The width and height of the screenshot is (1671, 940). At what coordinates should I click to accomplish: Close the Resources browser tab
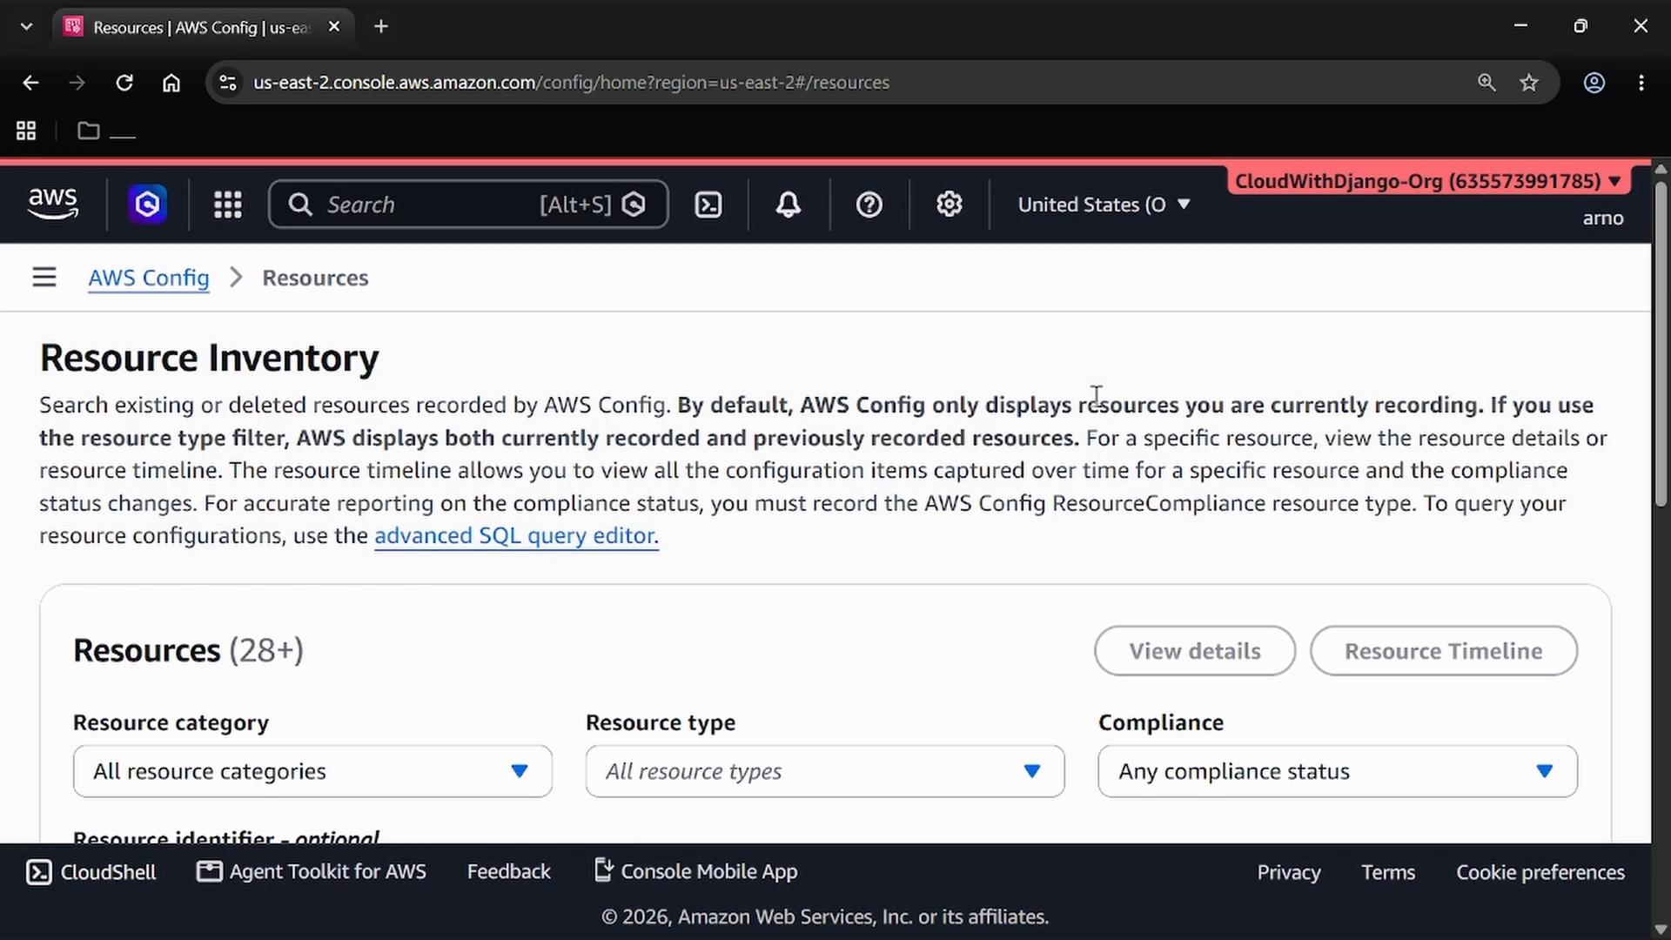334,27
